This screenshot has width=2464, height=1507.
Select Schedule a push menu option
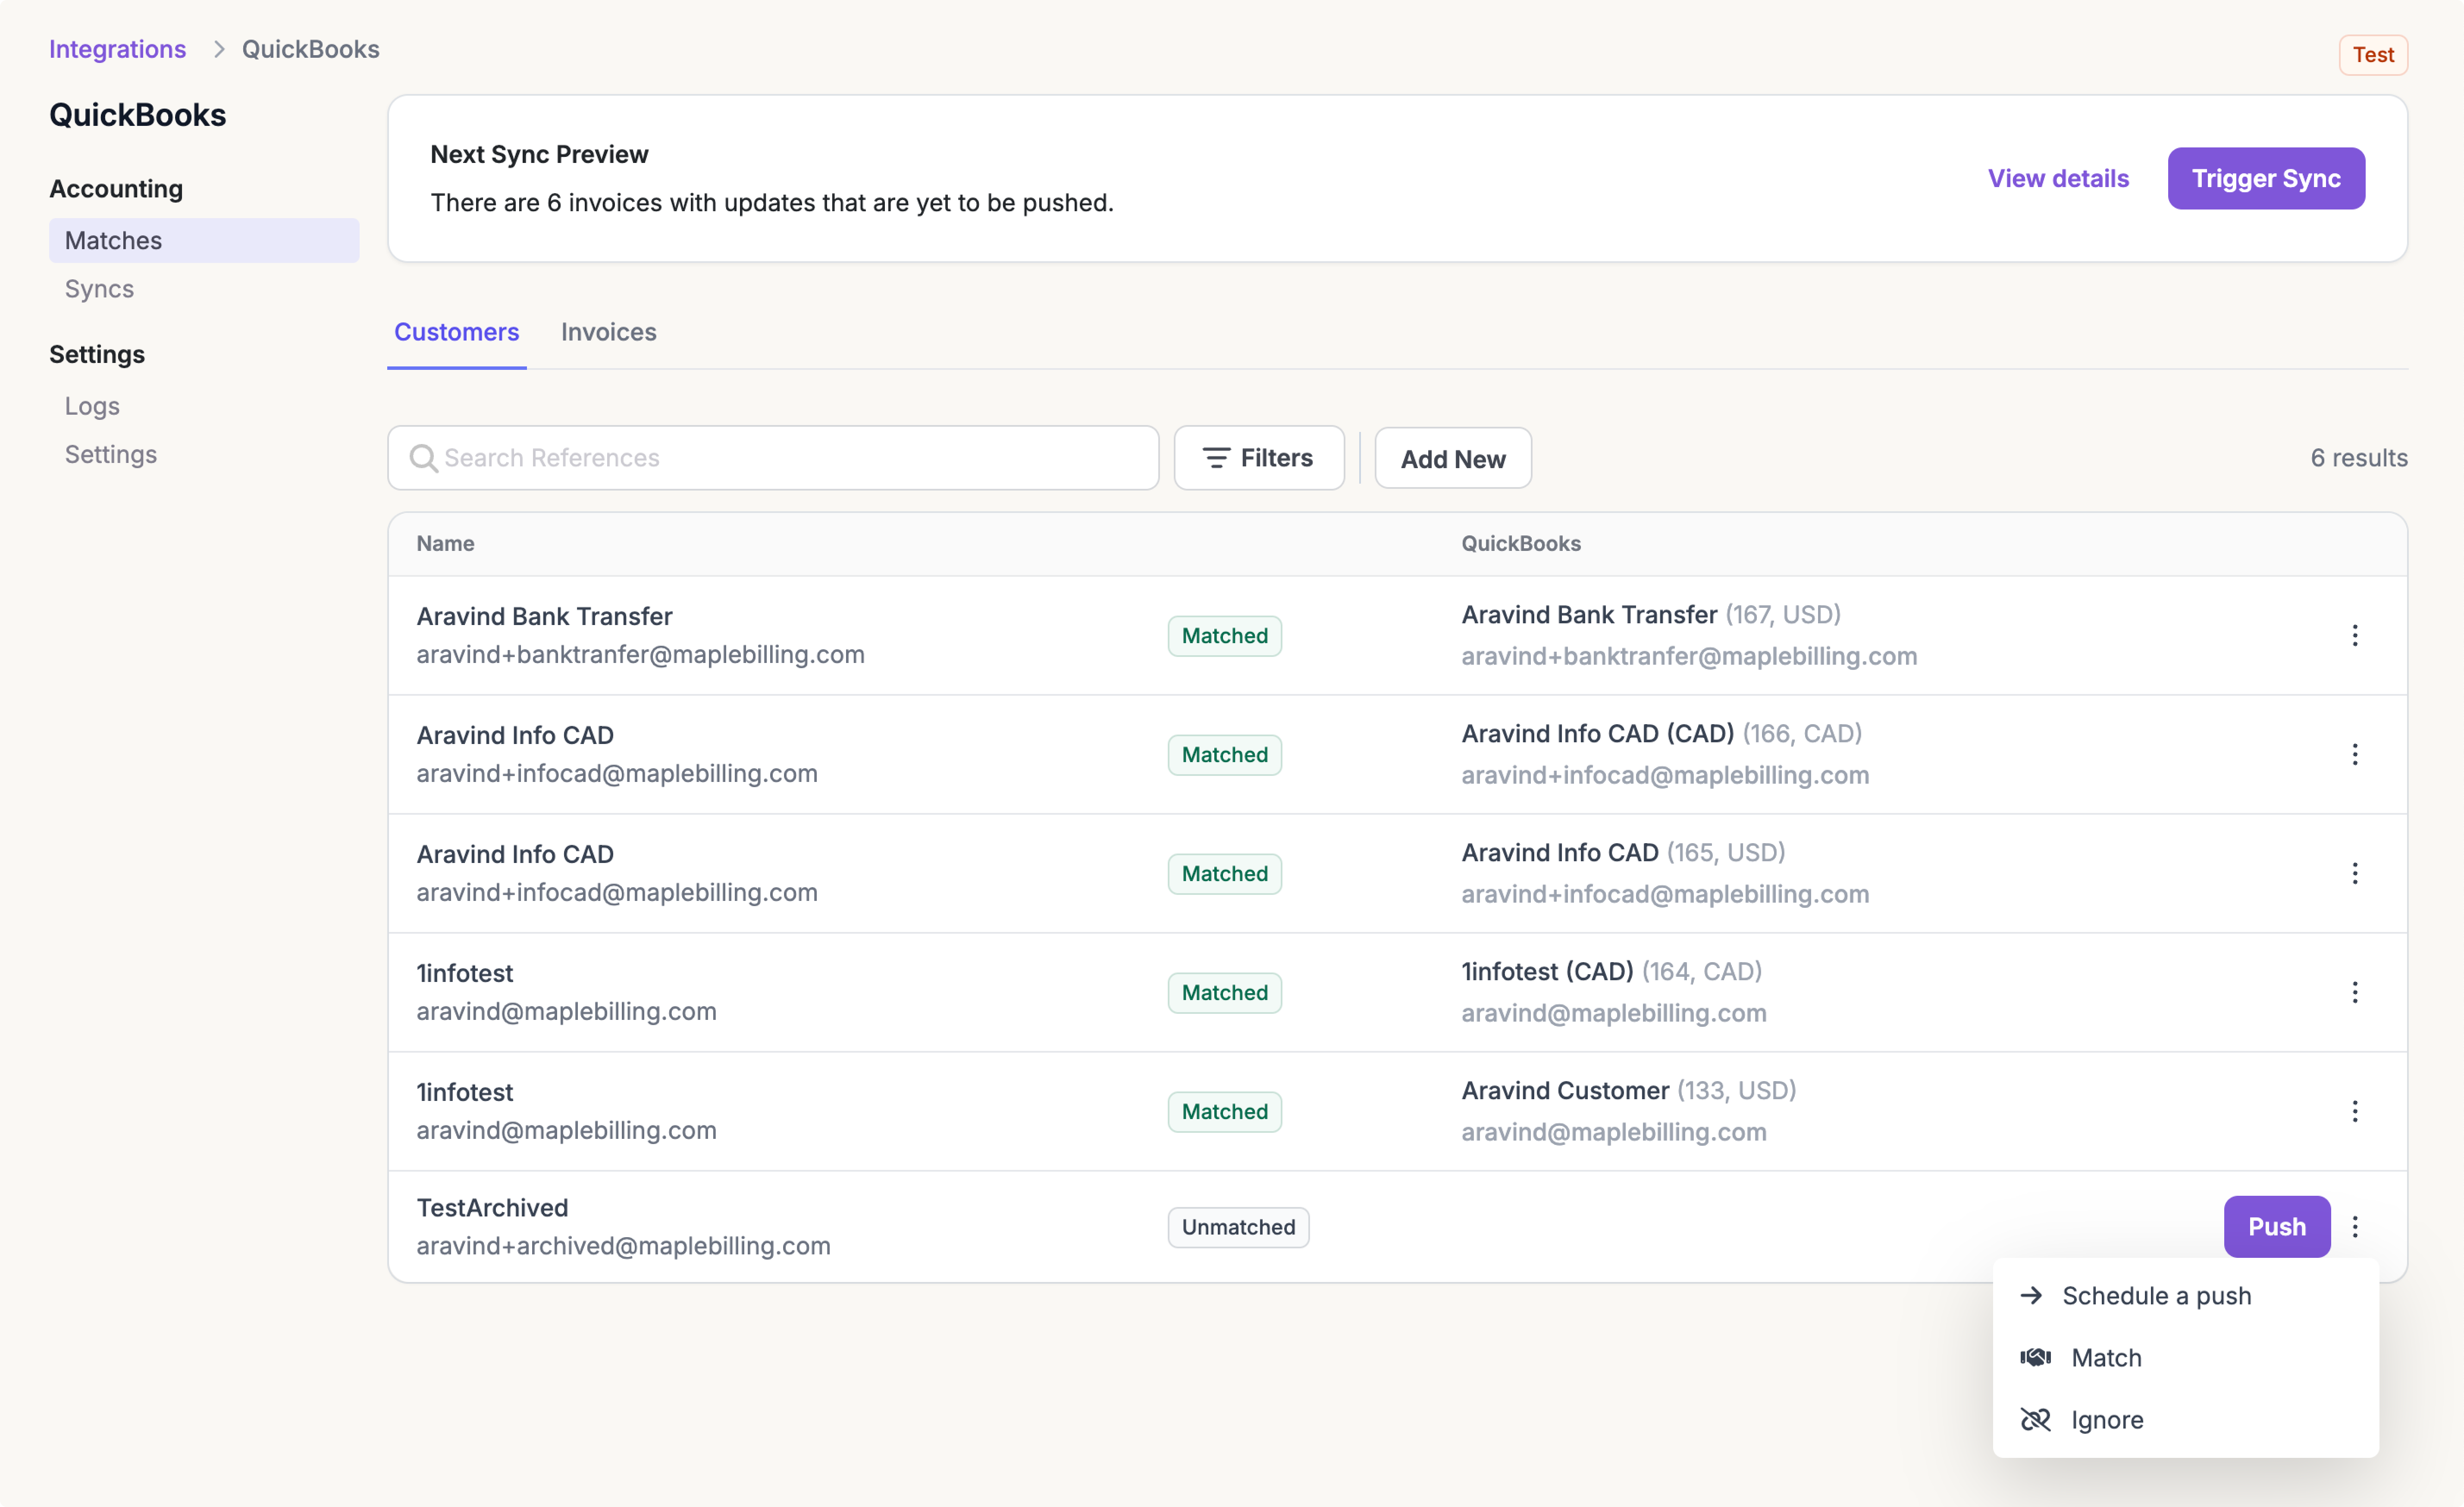pyautogui.click(x=2156, y=1295)
